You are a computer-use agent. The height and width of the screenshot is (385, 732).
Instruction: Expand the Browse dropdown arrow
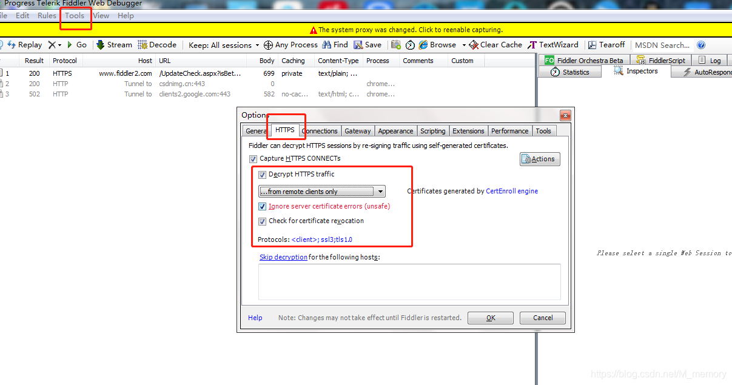464,45
